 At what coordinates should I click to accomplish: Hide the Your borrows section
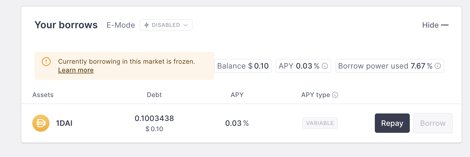tap(435, 25)
